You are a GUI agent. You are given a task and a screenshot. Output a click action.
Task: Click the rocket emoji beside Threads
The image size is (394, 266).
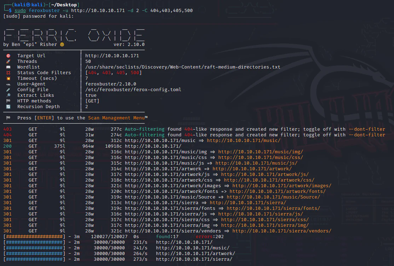click(x=8, y=61)
